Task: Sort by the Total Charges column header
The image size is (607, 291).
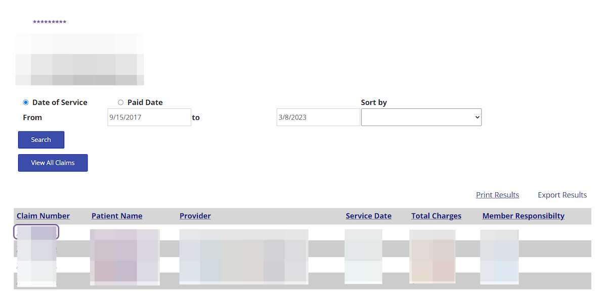Action: (x=436, y=216)
